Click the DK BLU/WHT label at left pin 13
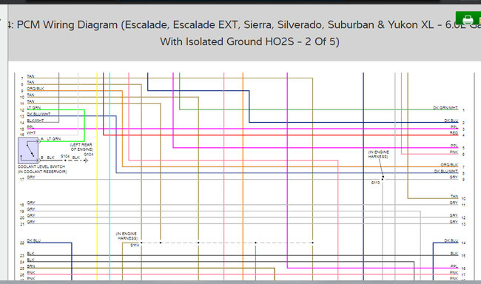The image size is (481, 284). (38, 114)
